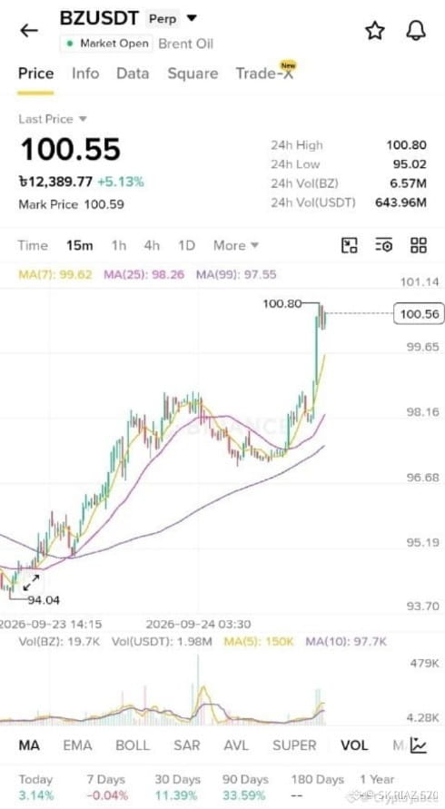Open the fullscreen chart icon
This screenshot has height=809, width=445.
350,245
